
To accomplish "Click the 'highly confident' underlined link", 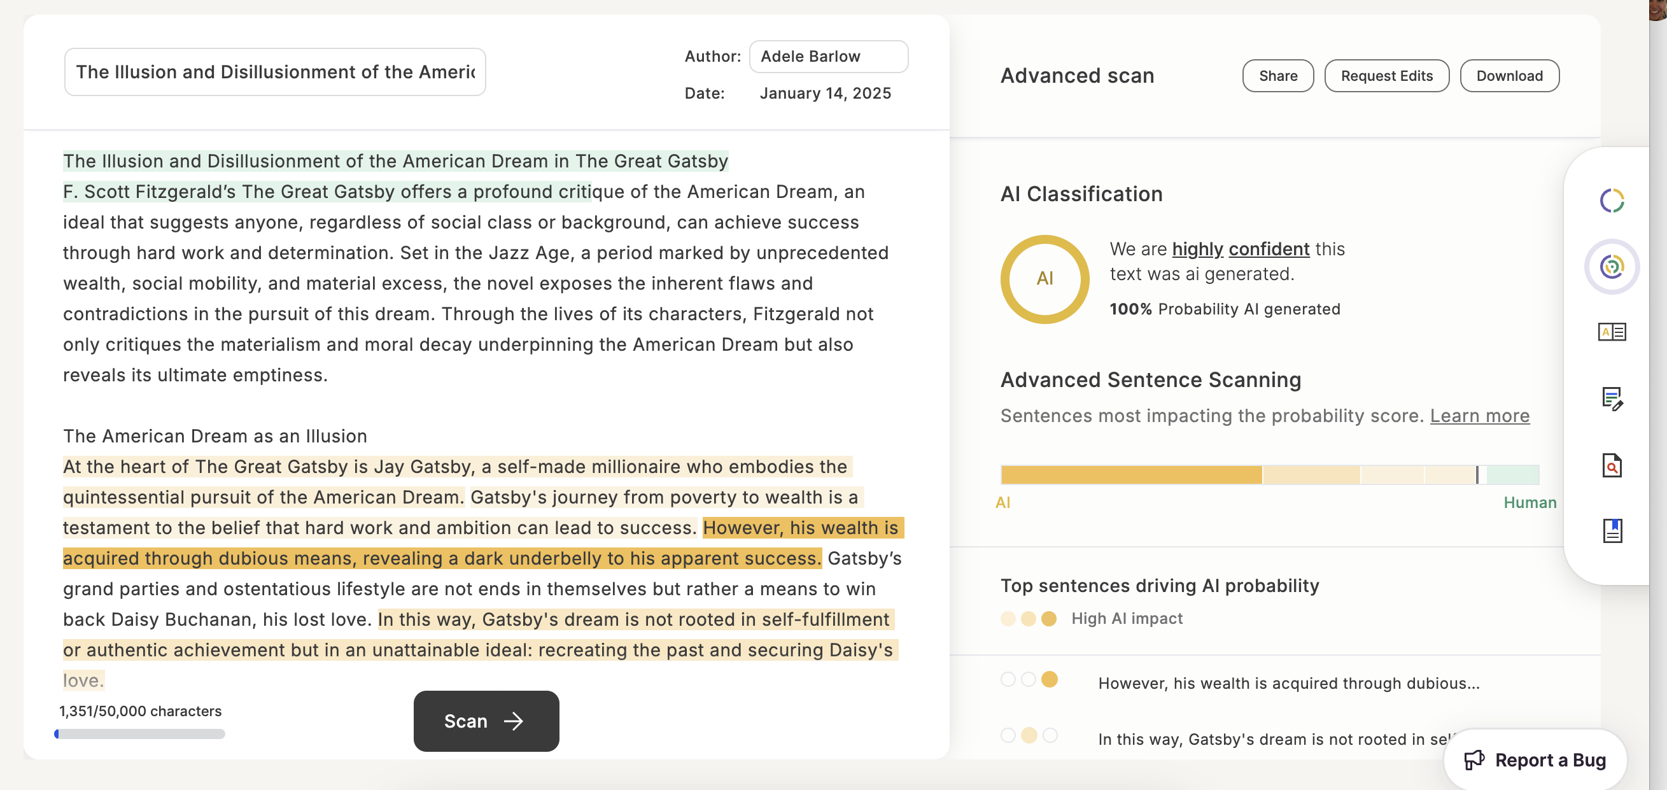I will click(x=1240, y=249).
